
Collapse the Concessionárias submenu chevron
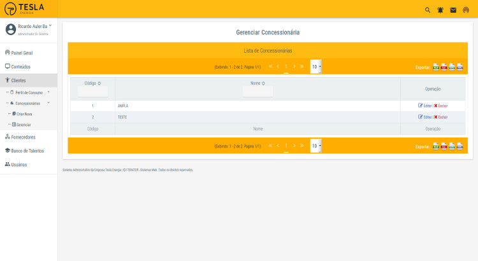click(x=48, y=103)
